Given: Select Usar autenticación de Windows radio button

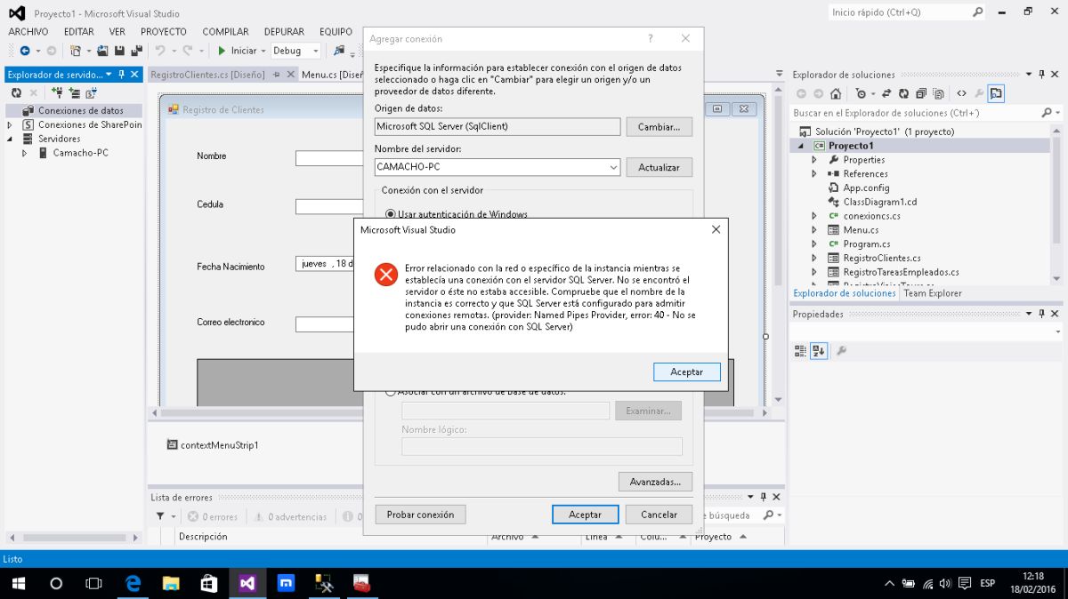Looking at the screenshot, I should 391,214.
